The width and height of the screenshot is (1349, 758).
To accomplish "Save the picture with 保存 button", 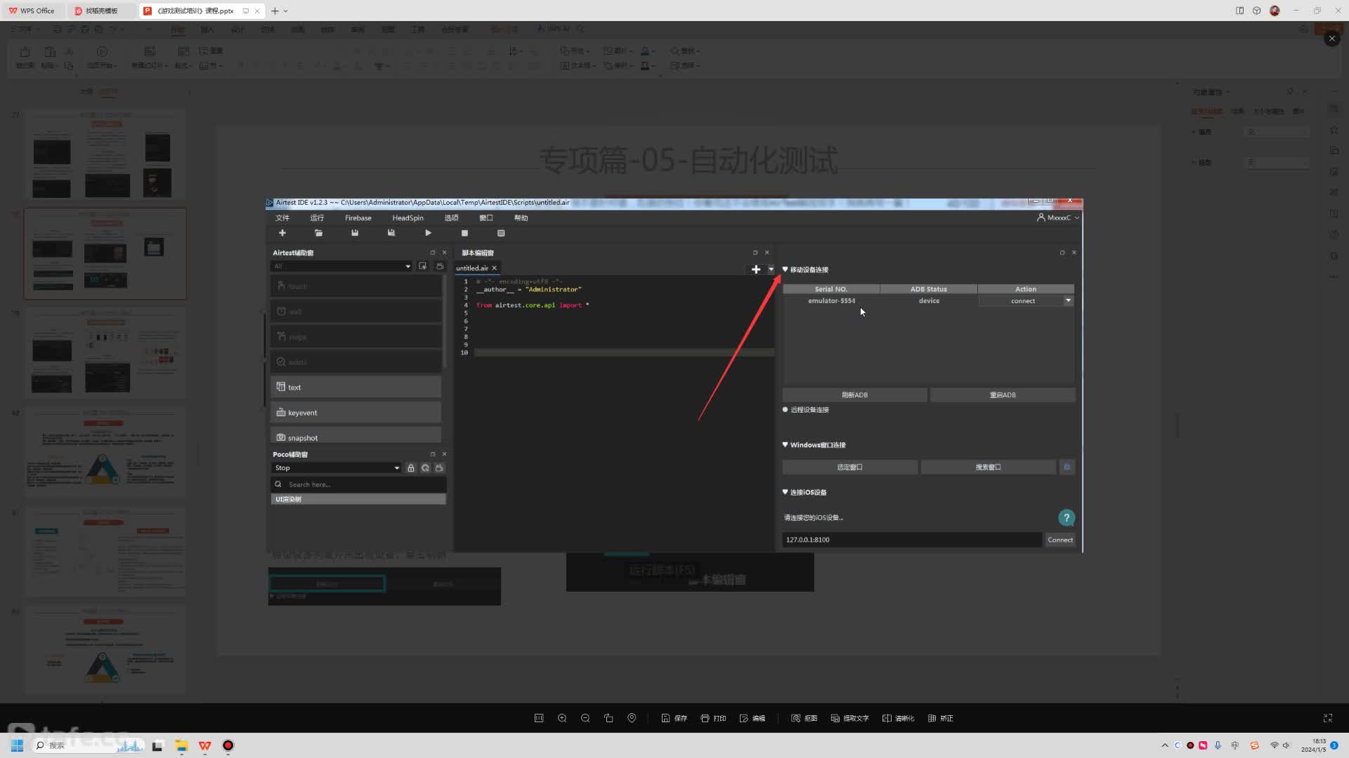I will pyautogui.click(x=674, y=718).
